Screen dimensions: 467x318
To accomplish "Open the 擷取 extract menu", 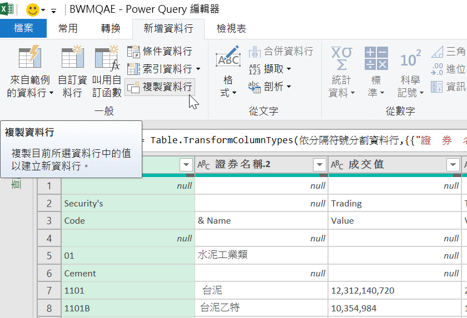I will (x=270, y=69).
